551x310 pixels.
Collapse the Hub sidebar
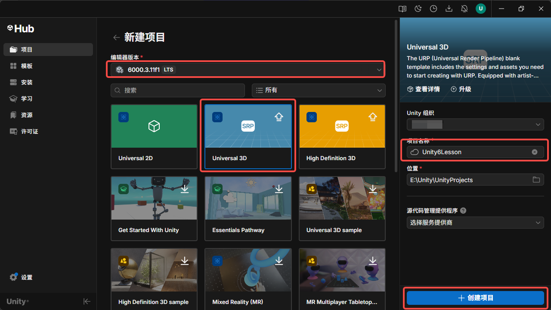click(87, 301)
